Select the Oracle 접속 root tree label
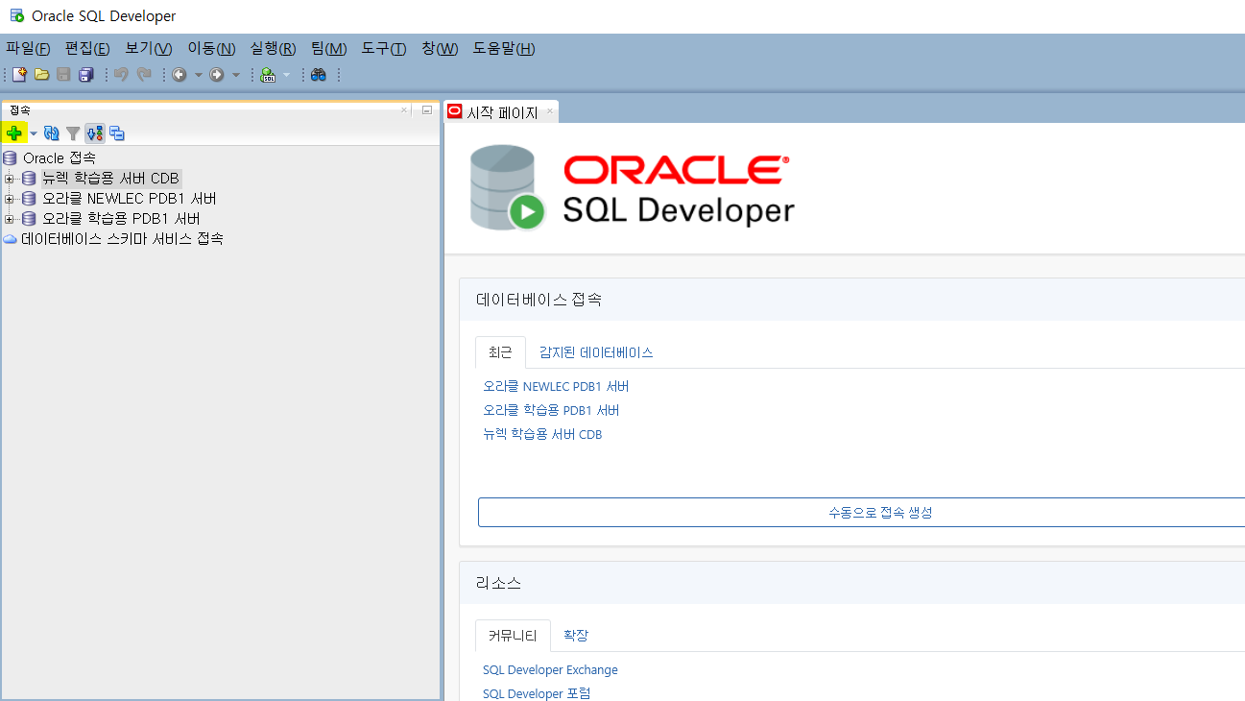The height and width of the screenshot is (701, 1245). tap(60, 157)
